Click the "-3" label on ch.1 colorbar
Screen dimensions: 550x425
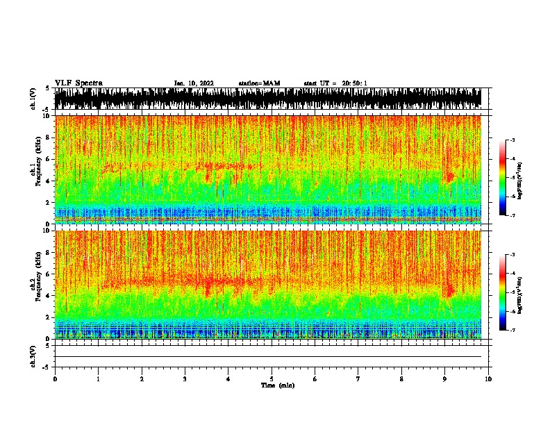point(512,140)
